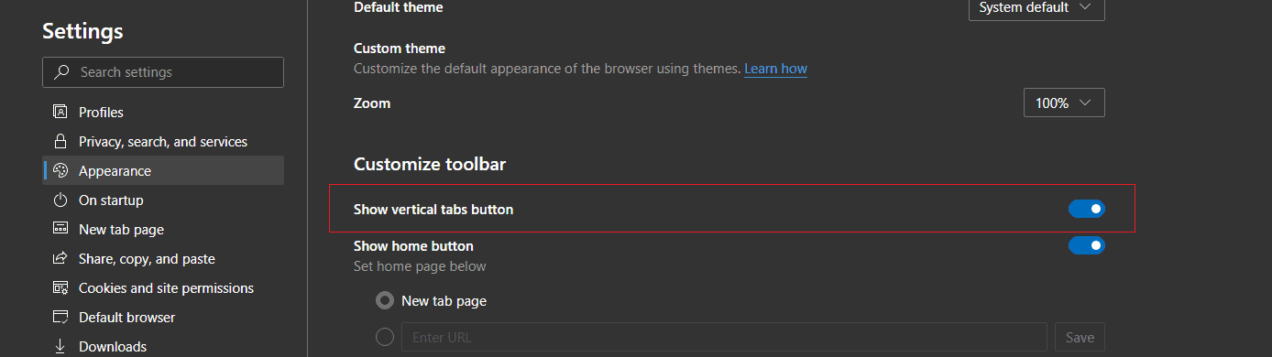Click the Downloads arrow icon
1272x357 pixels.
coord(60,347)
